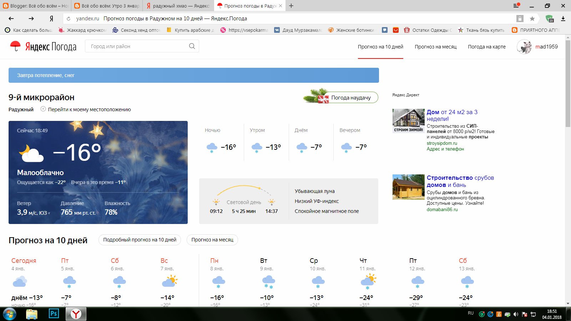
Task: Click the SIP-panel house ad thumbnail
Action: [x=409, y=121]
